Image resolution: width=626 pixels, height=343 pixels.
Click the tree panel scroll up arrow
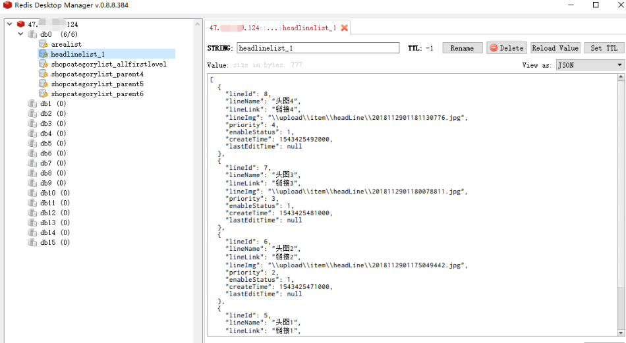pos(197,24)
